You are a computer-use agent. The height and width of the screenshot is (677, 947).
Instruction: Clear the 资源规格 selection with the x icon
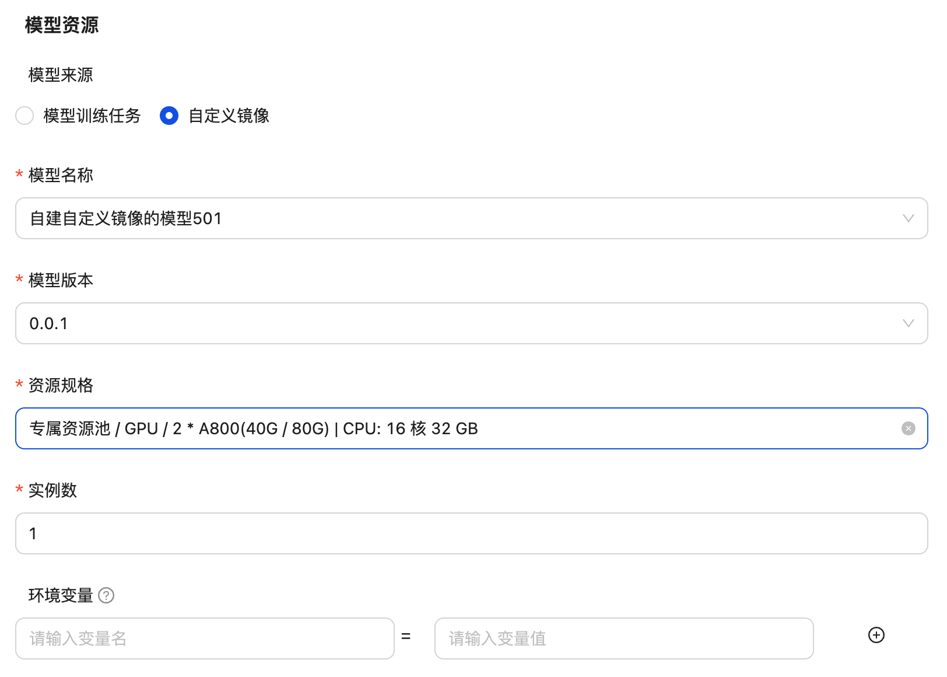click(908, 428)
